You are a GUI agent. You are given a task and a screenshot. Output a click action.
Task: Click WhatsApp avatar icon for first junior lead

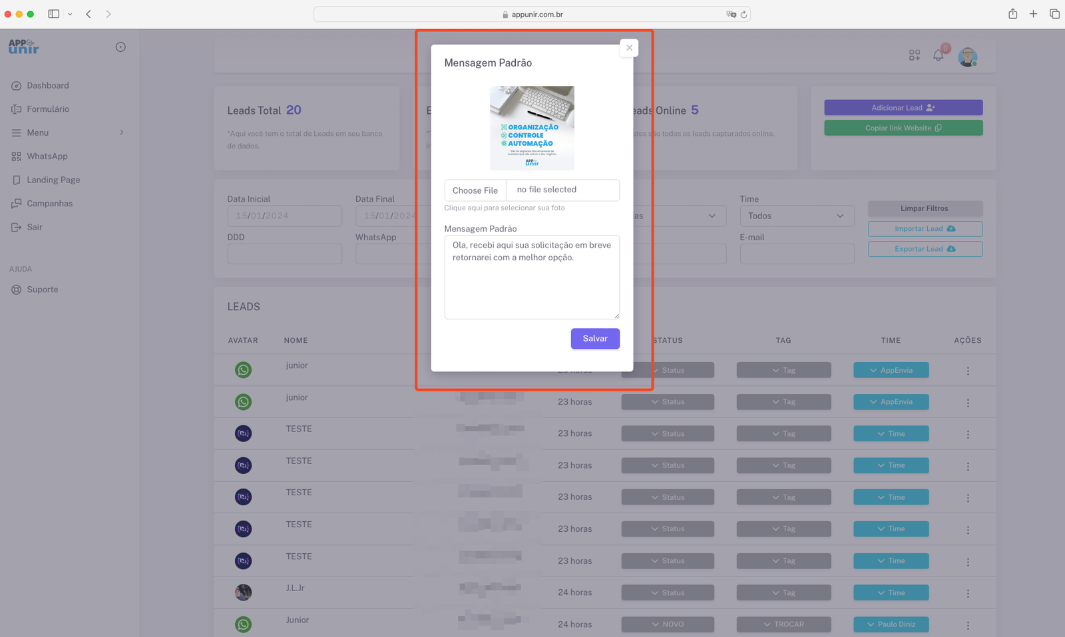point(243,370)
